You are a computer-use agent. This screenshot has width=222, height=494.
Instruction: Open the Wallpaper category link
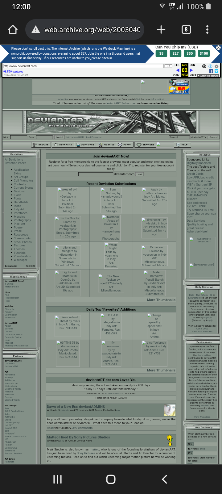point(20,260)
